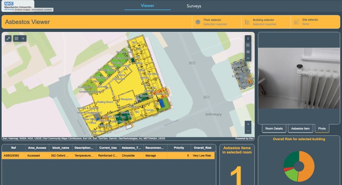
Task: Open the attribute table icon on map
Action: click(x=16, y=38)
